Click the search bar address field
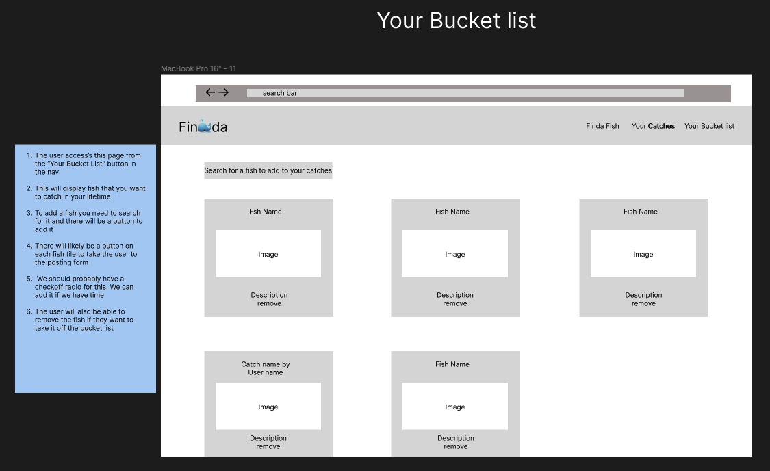 (465, 93)
